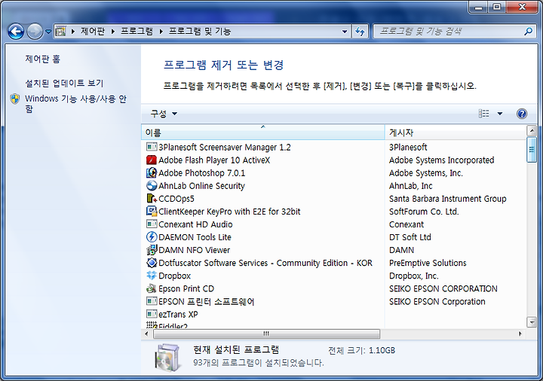Open recent pages dropdown next to Forward
Image resolution: width=543 pixels, height=381 pixels.
pyautogui.click(x=48, y=32)
